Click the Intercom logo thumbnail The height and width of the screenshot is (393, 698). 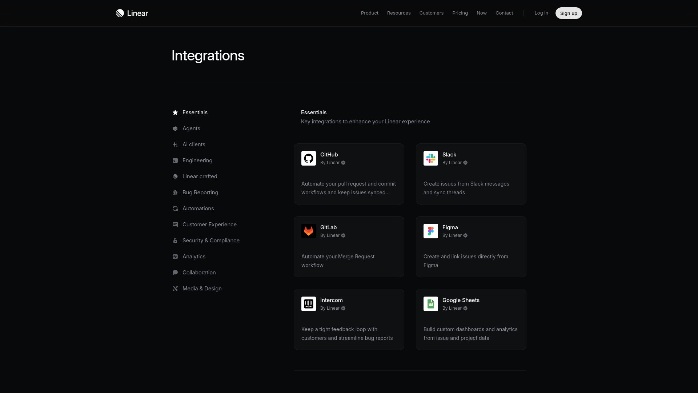pos(309,304)
